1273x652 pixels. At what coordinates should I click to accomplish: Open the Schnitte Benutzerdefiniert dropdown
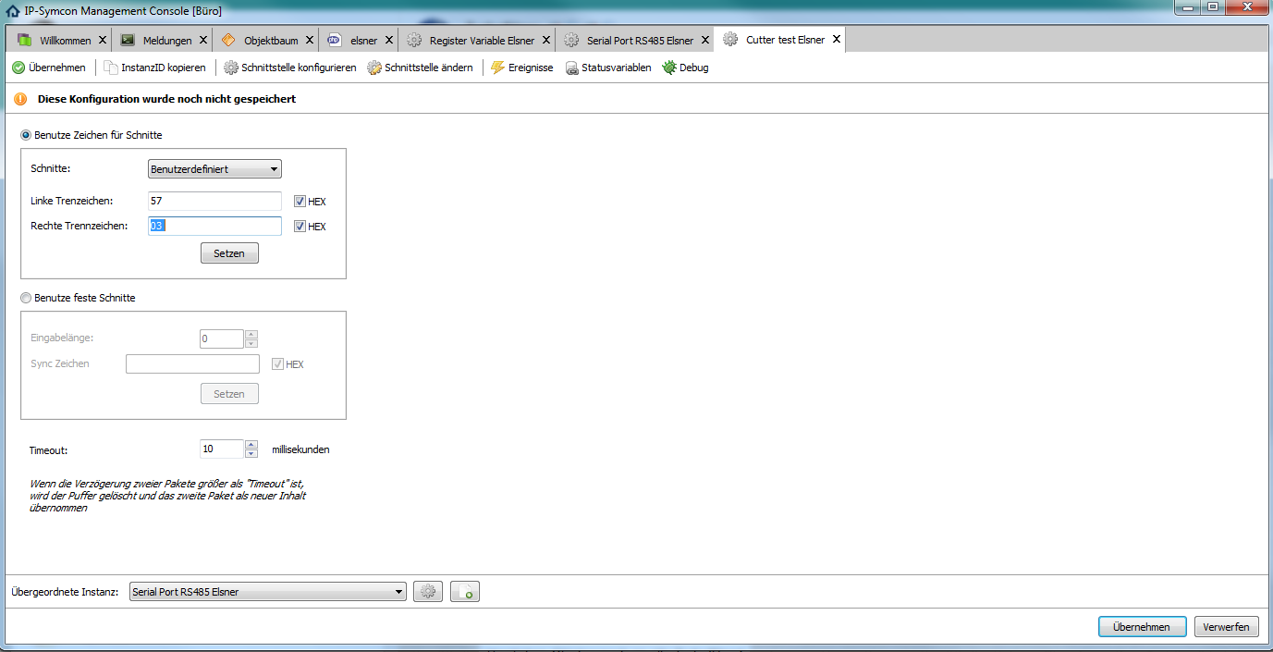click(214, 169)
